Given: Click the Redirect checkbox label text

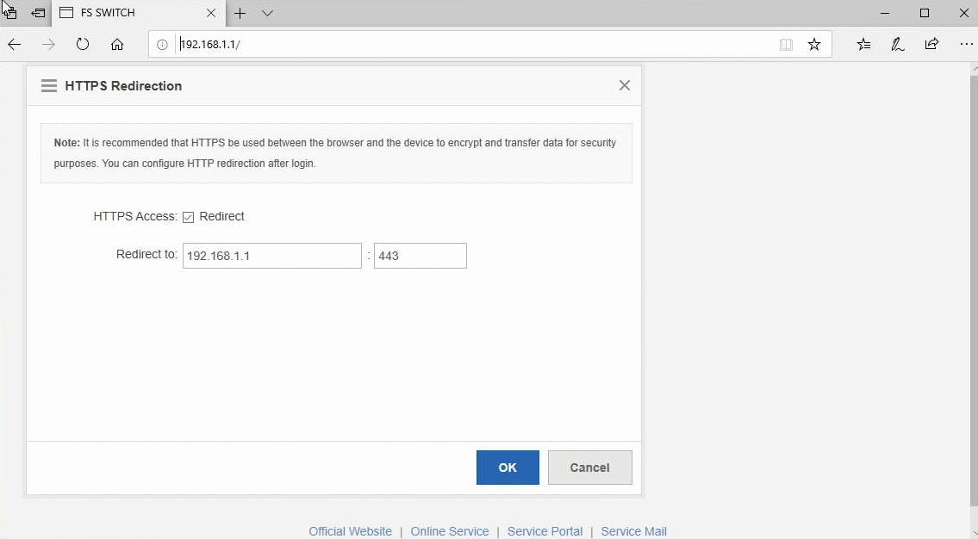Looking at the screenshot, I should (x=222, y=216).
